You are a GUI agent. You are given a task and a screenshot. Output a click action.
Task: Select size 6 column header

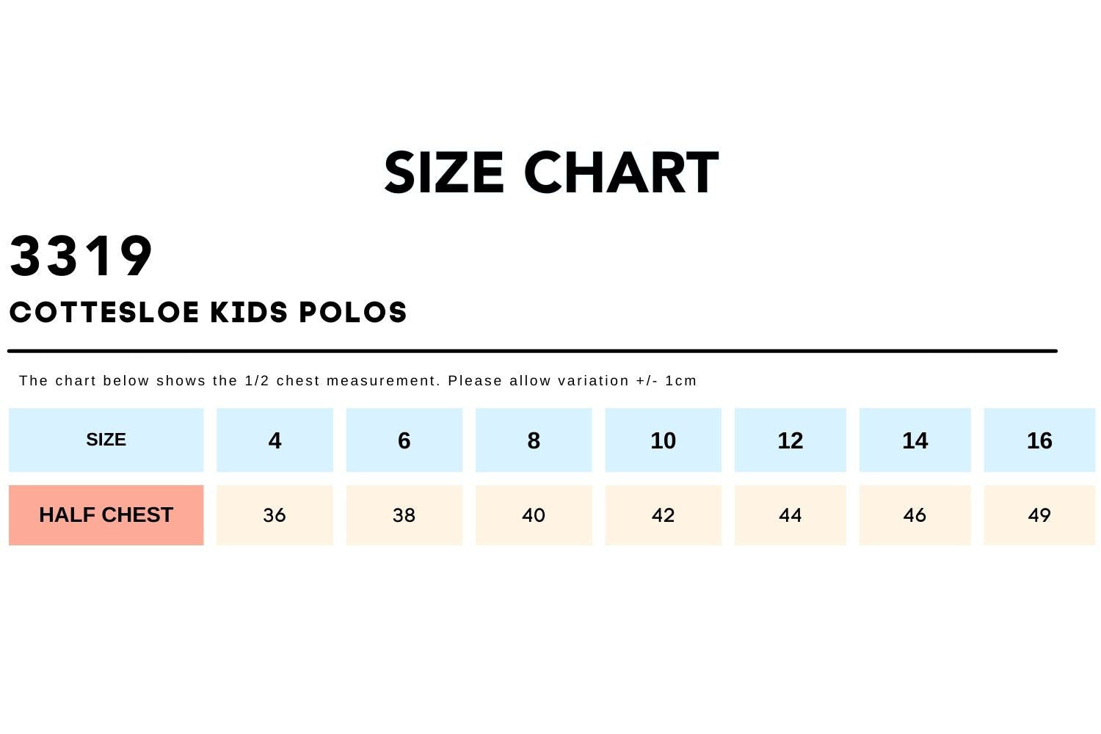pos(404,440)
